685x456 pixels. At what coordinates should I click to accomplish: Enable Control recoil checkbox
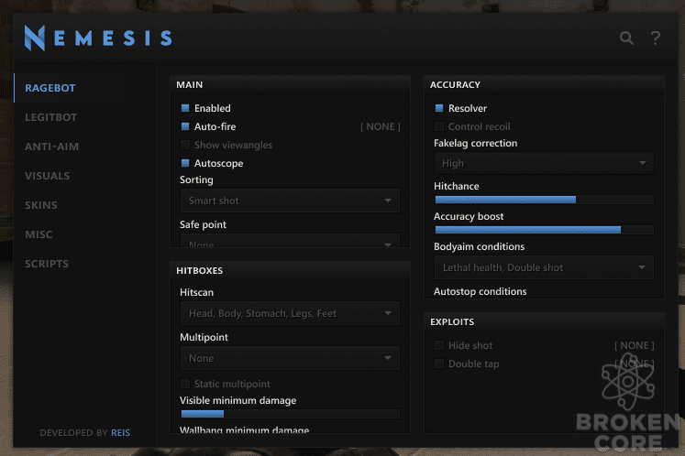point(439,126)
